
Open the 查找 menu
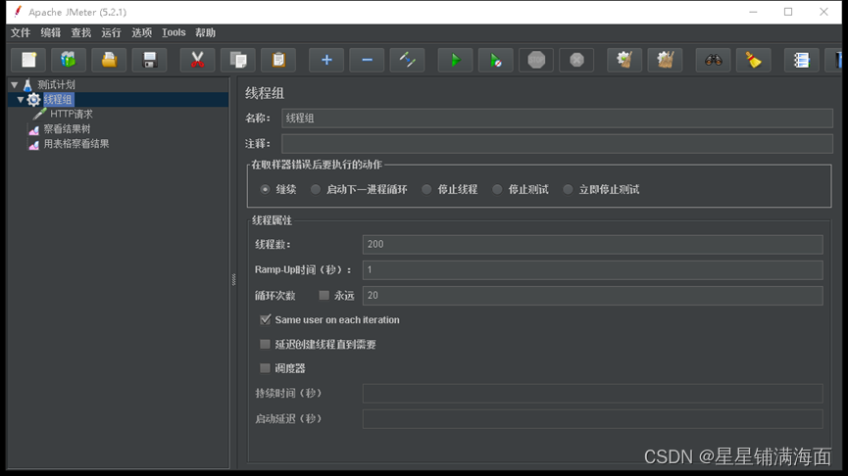[81, 33]
